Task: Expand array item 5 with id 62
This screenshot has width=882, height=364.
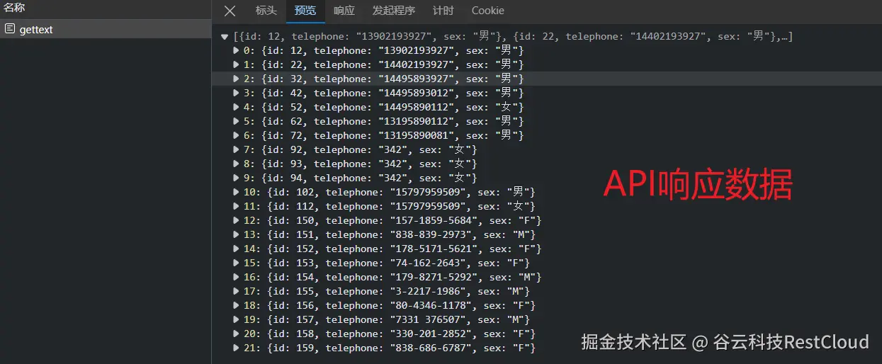Action: point(237,121)
